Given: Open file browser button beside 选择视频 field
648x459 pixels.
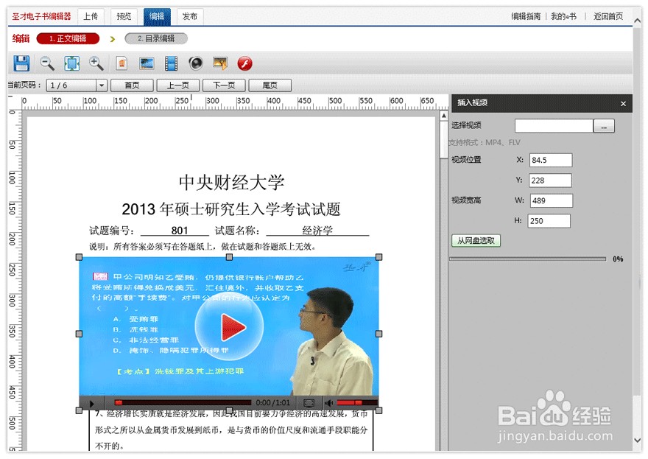Looking at the screenshot, I should [x=604, y=126].
